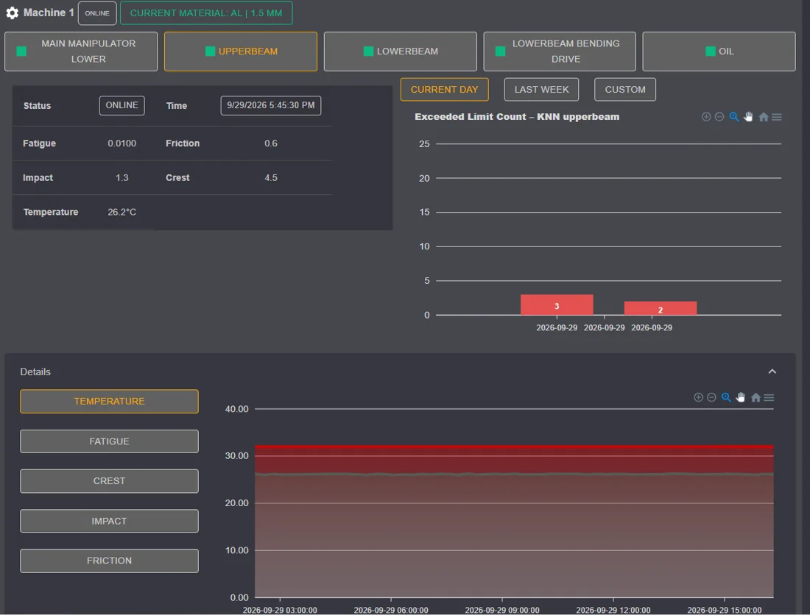Click the red bar labeled 3
The height and width of the screenshot is (615, 810).
[557, 305]
